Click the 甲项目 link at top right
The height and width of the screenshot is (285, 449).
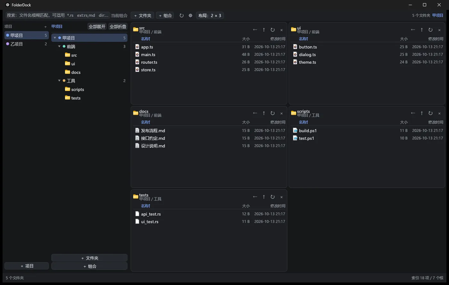pyautogui.click(x=438, y=15)
